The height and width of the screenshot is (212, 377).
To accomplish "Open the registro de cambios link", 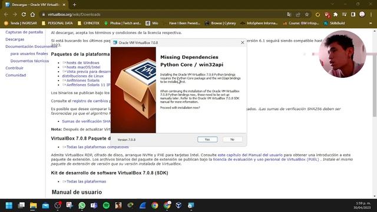I will point(90,101).
